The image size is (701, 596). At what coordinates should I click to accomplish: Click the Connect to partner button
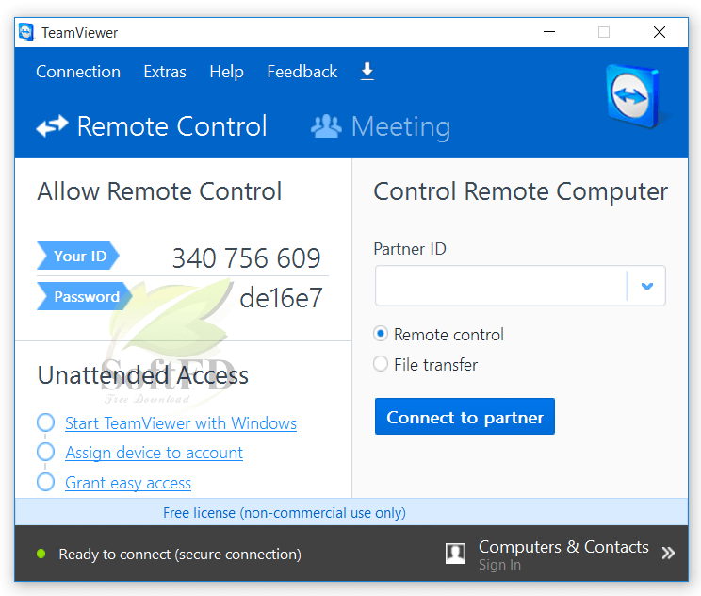pos(465,417)
